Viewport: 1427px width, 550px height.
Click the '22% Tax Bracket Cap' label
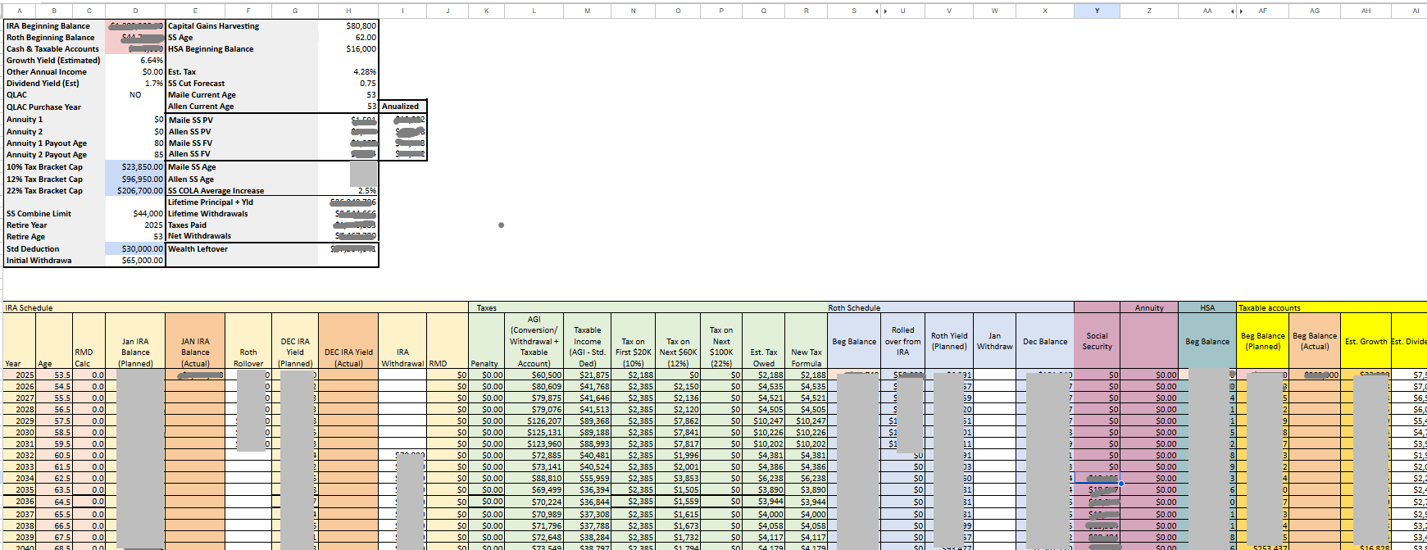coord(44,191)
